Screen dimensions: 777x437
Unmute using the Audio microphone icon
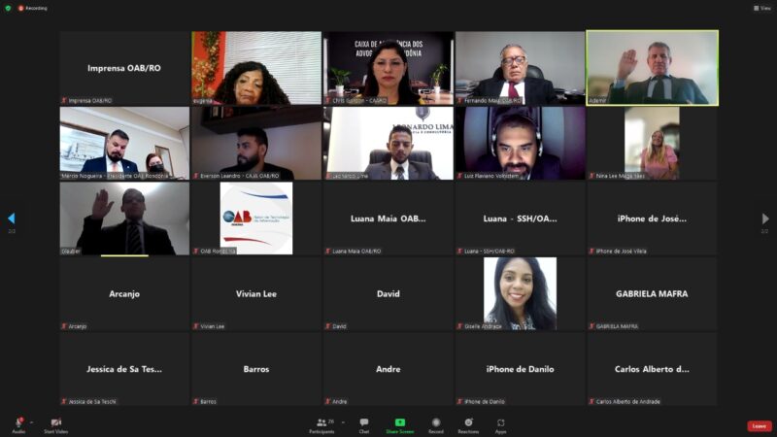pos(18,422)
